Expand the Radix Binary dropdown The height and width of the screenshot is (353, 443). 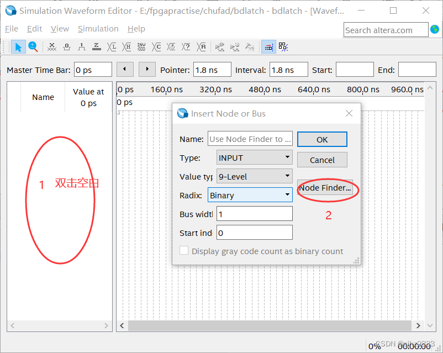point(250,195)
